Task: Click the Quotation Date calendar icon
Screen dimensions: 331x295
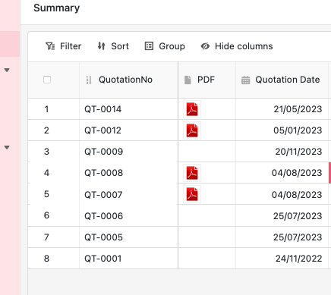Action: 245,80
